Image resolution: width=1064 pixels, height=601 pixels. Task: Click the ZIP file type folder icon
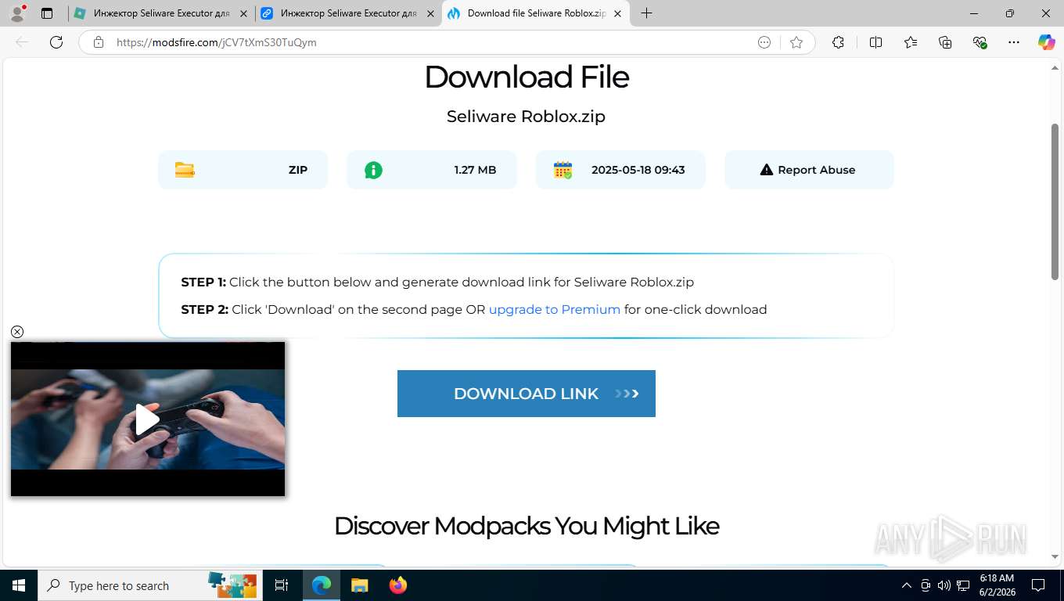[185, 170]
